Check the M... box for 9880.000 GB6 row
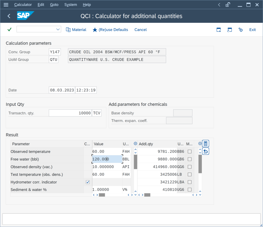The width and height of the screenshot is (263, 227). [x=190, y=159]
